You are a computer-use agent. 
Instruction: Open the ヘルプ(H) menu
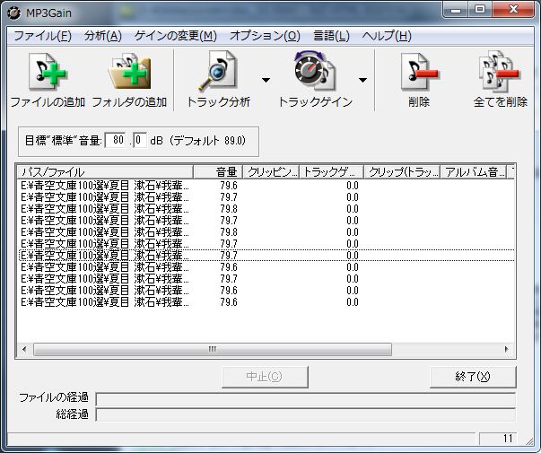click(x=387, y=36)
